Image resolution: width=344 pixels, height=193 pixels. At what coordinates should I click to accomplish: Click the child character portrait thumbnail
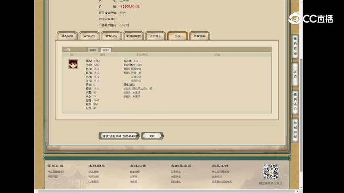point(73,64)
